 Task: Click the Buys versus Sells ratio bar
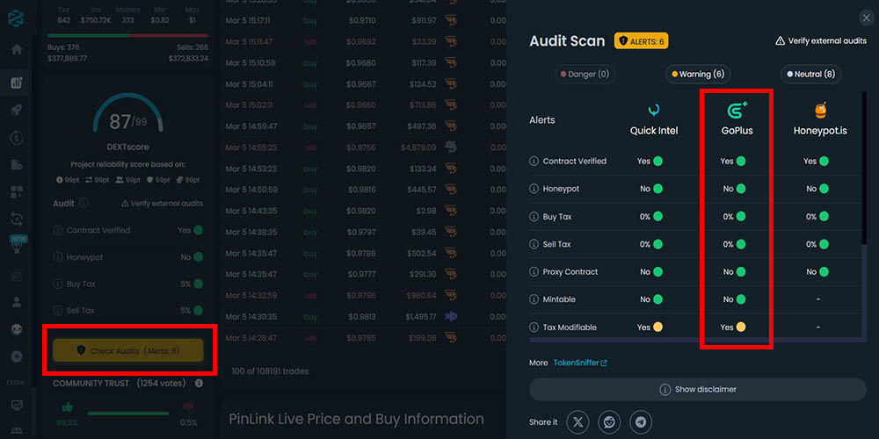[127, 35]
